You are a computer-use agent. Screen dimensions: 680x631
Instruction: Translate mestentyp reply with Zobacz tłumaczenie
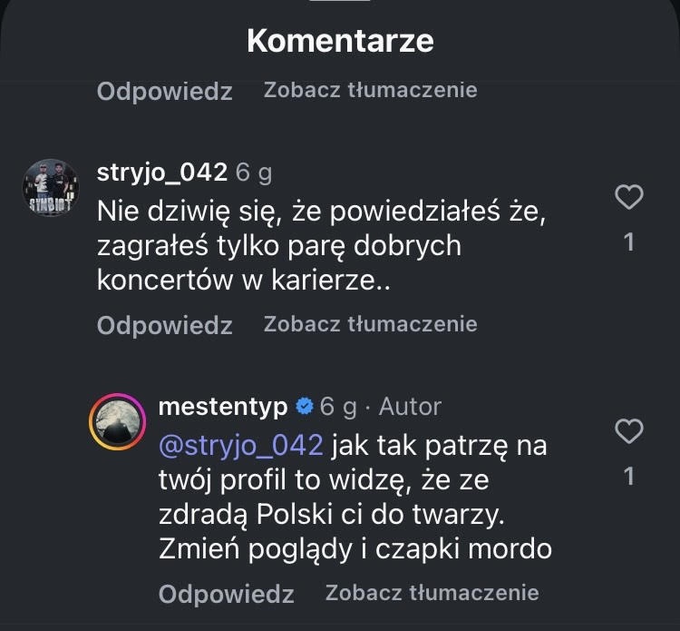(x=432, y=593)
